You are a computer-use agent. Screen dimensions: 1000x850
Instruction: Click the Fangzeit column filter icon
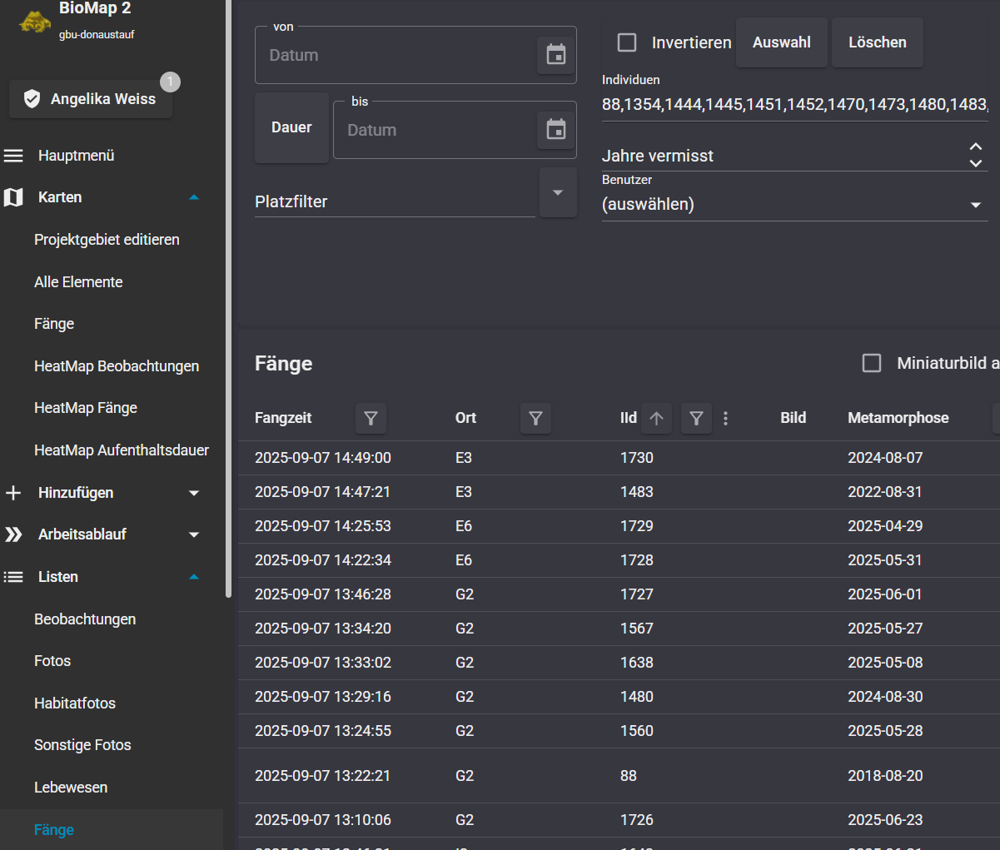tap(371, 418)
